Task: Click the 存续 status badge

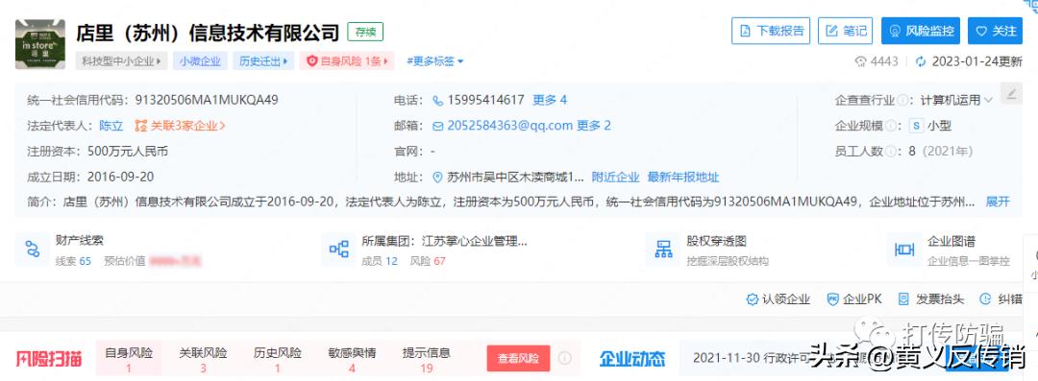Action: pos(365,32)
